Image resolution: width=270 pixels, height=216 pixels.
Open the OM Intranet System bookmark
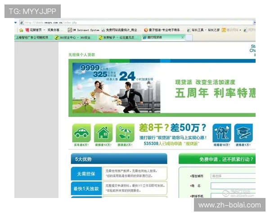84,30
